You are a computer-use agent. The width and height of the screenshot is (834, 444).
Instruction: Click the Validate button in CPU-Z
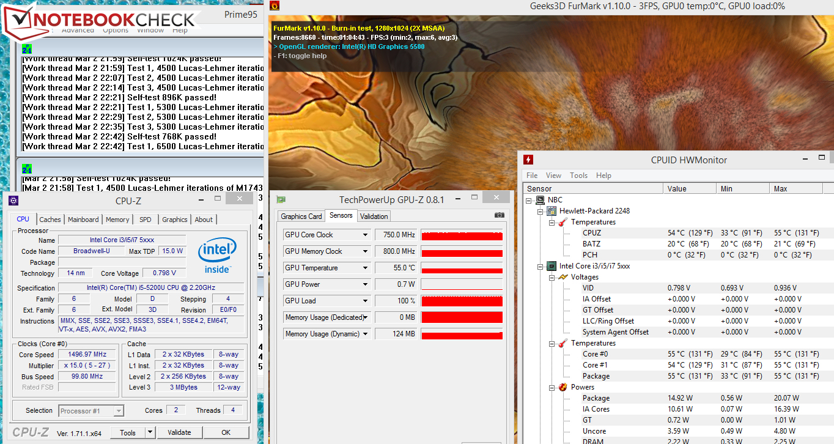(179, 432)
